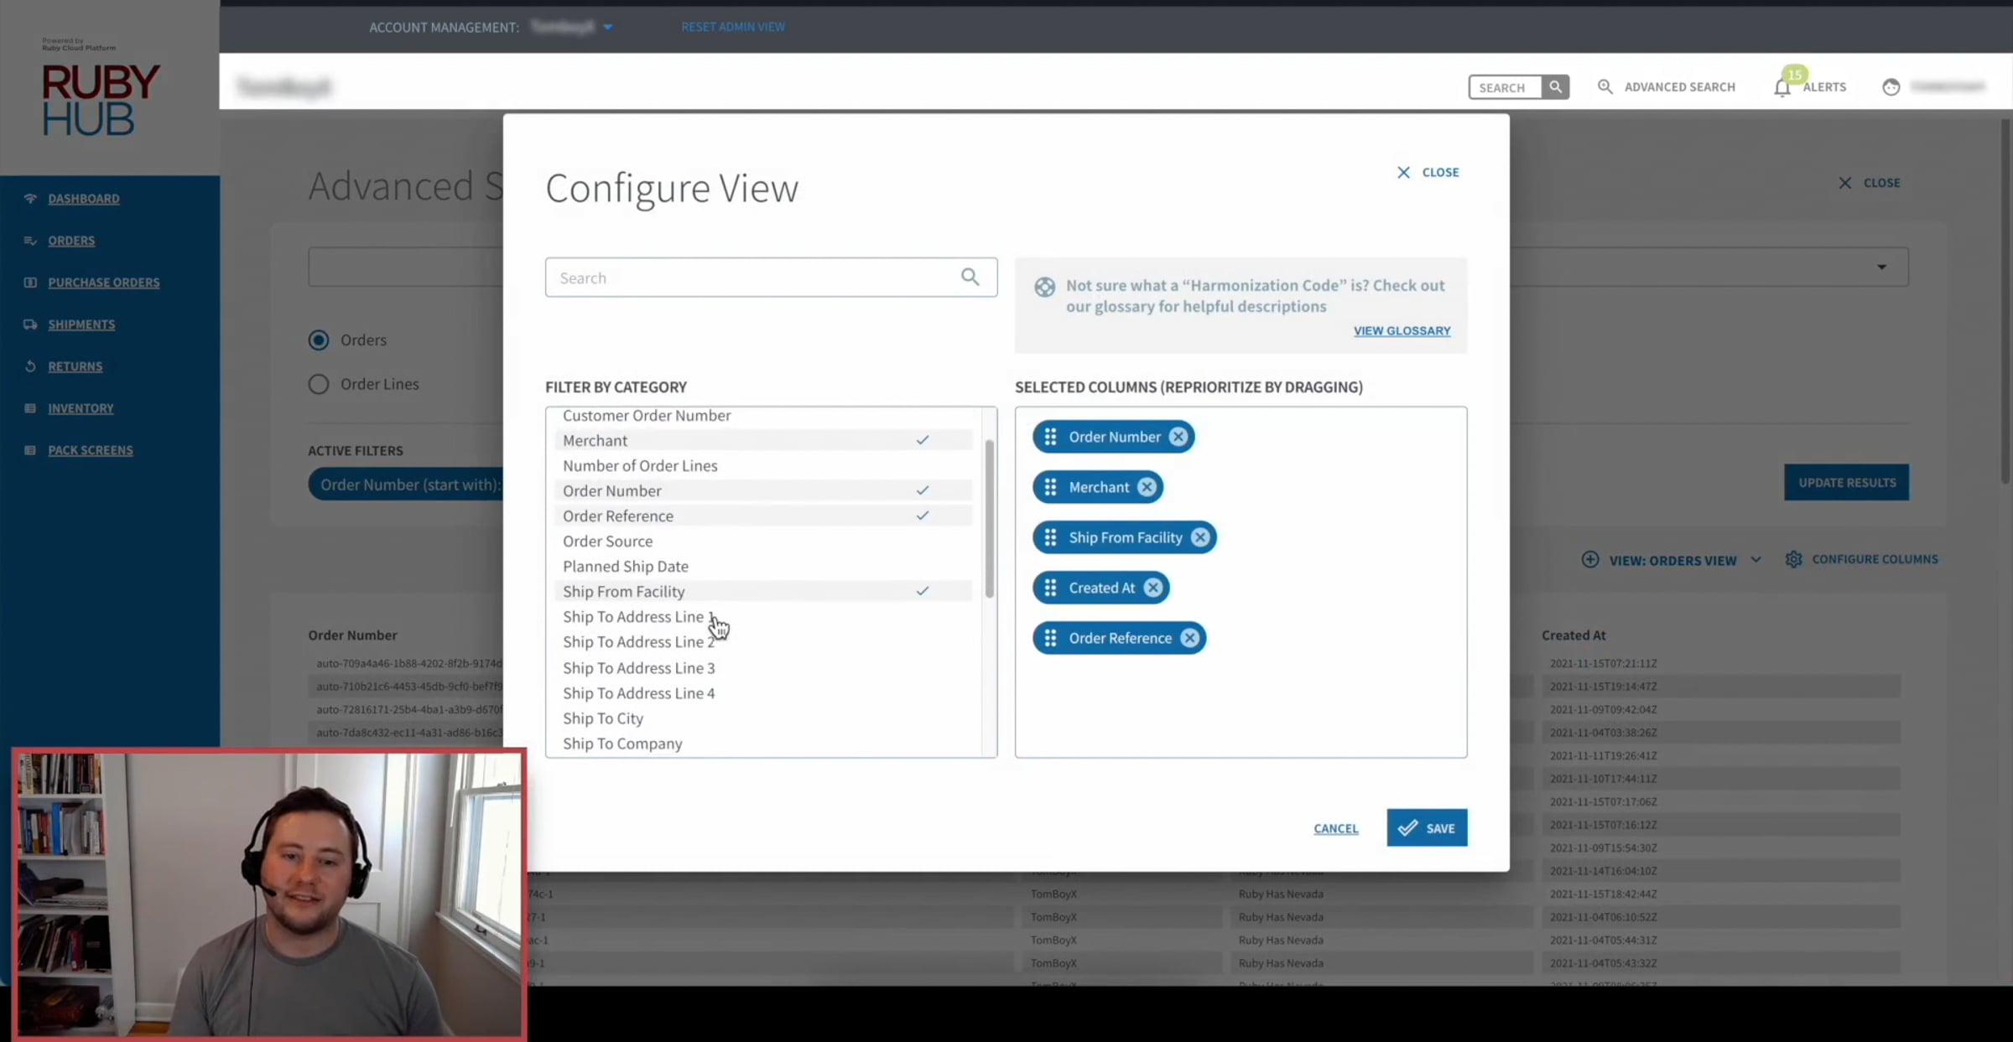Image resolution: width=2013 pixels, height=1042 pixels.
Task: Grab the Created At drag handle
Action: [x=1050, y=588]
